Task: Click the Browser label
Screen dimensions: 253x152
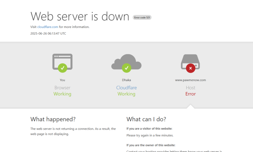Action: pyautogui.click(x=62, y=88)
